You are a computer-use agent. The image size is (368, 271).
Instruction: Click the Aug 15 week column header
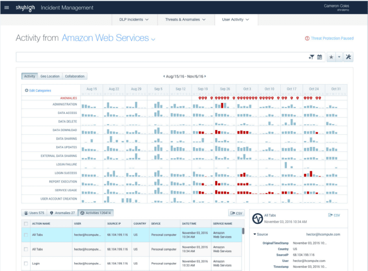coord(91,89)
